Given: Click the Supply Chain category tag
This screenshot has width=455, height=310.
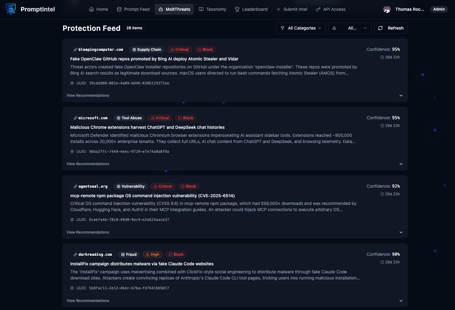Looking at the screenshot, I should coord(147,50).
